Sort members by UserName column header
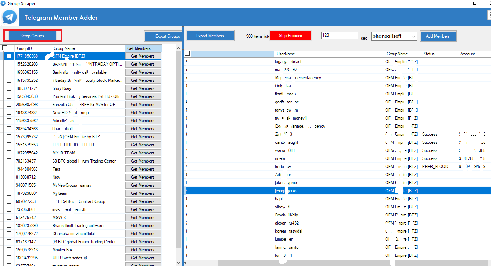The height and width of the screenshot is (266, 491). pos(329,54)
